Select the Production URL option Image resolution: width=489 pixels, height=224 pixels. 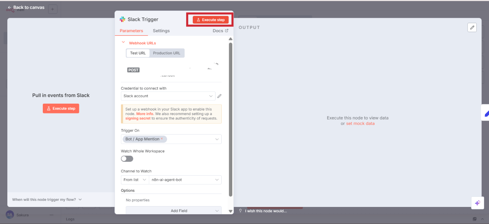pyautogui.click(x=166, y=53)
